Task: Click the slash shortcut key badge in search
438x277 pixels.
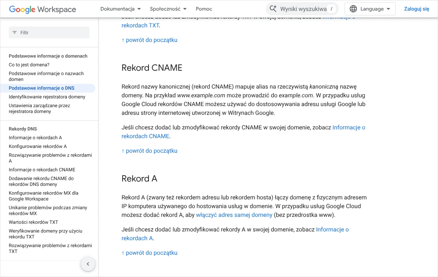Action: click(x=331, y=9)
